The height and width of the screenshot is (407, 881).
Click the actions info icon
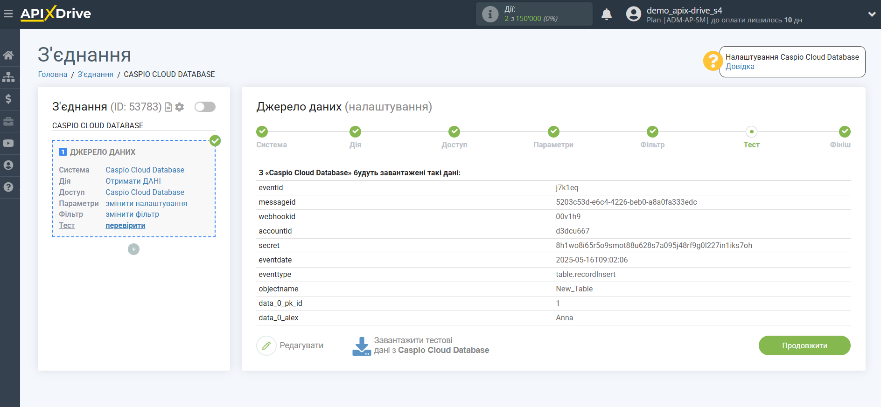click(x=490, y=14)
